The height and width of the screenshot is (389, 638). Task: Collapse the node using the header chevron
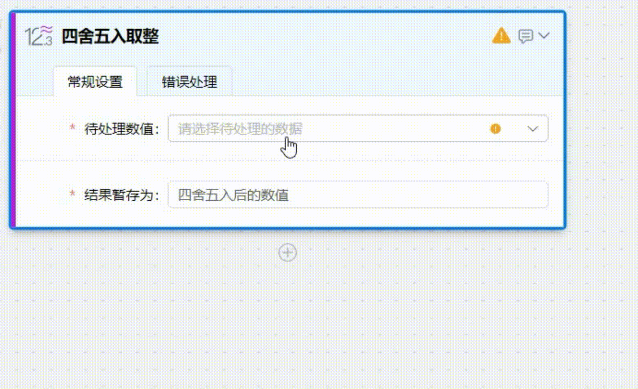(544, 36)
